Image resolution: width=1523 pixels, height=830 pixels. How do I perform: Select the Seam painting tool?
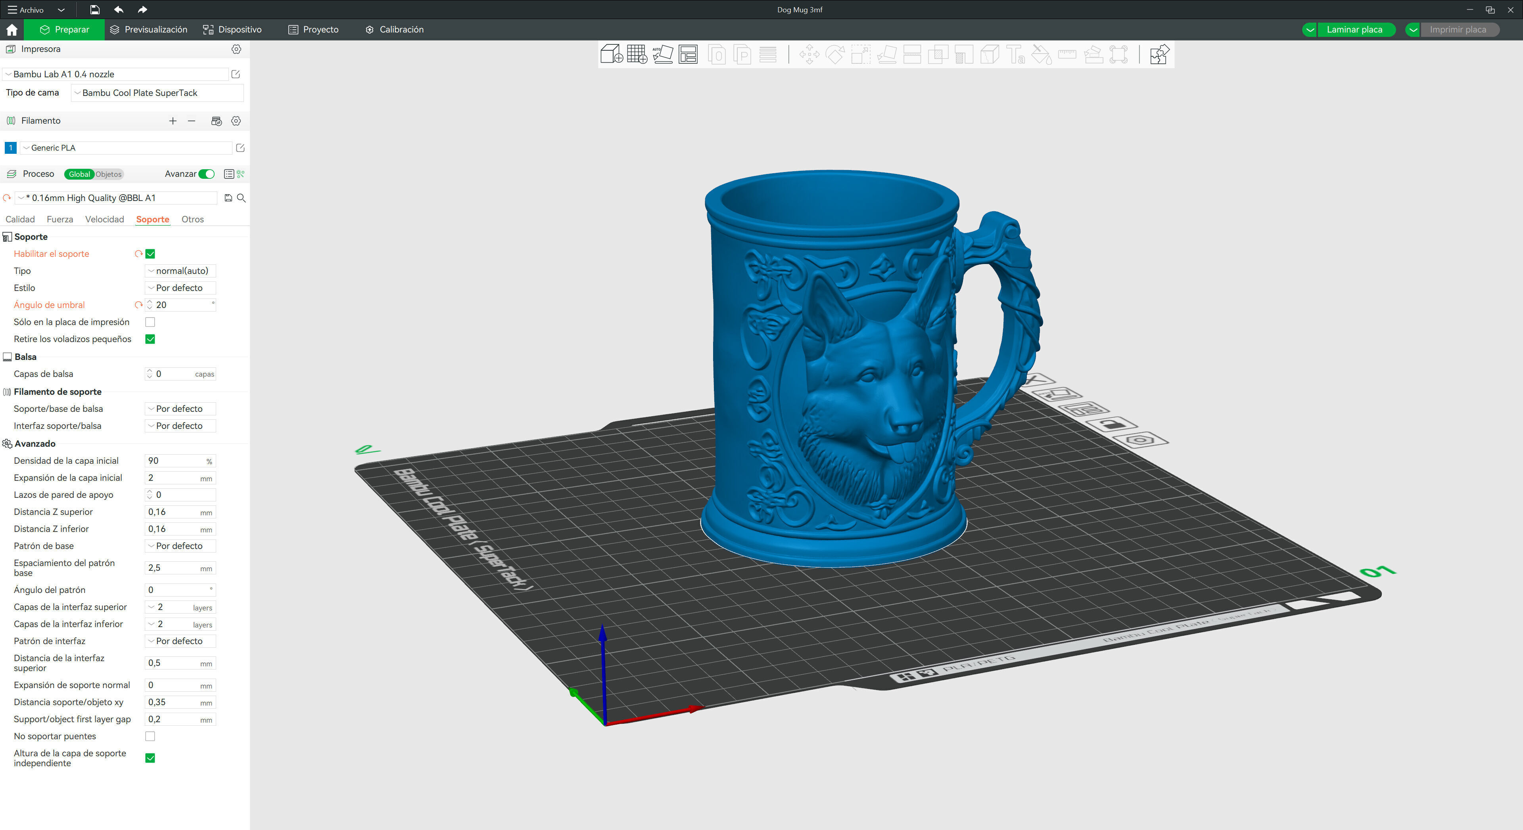(990, 55)
